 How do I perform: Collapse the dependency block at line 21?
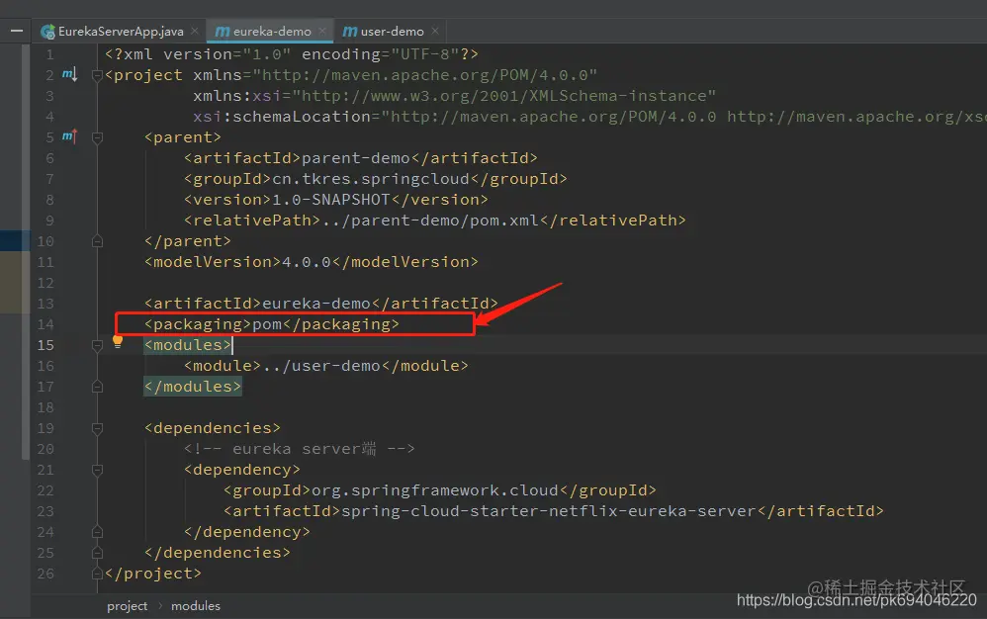97,470
